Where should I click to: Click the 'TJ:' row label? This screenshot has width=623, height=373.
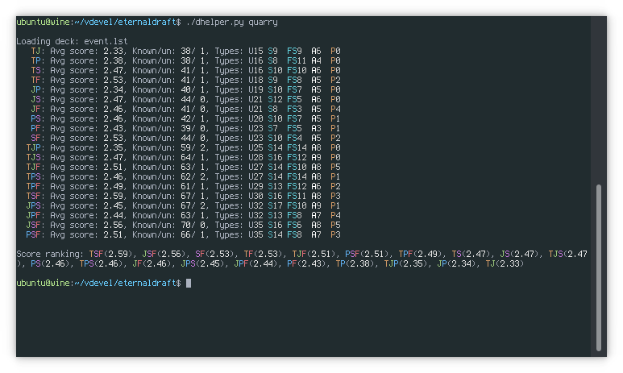[38, 52]
